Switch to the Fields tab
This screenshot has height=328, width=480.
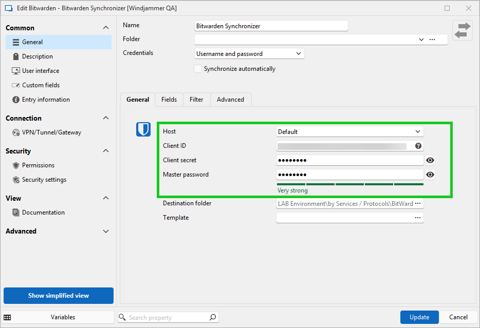coord(169,100)
